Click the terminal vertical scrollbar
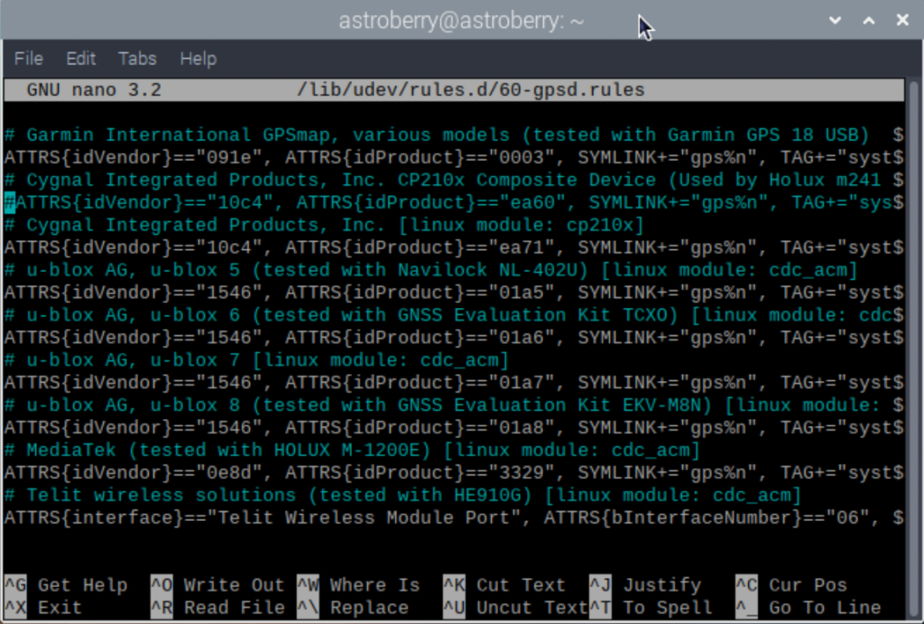 click(x=913, y=348)
